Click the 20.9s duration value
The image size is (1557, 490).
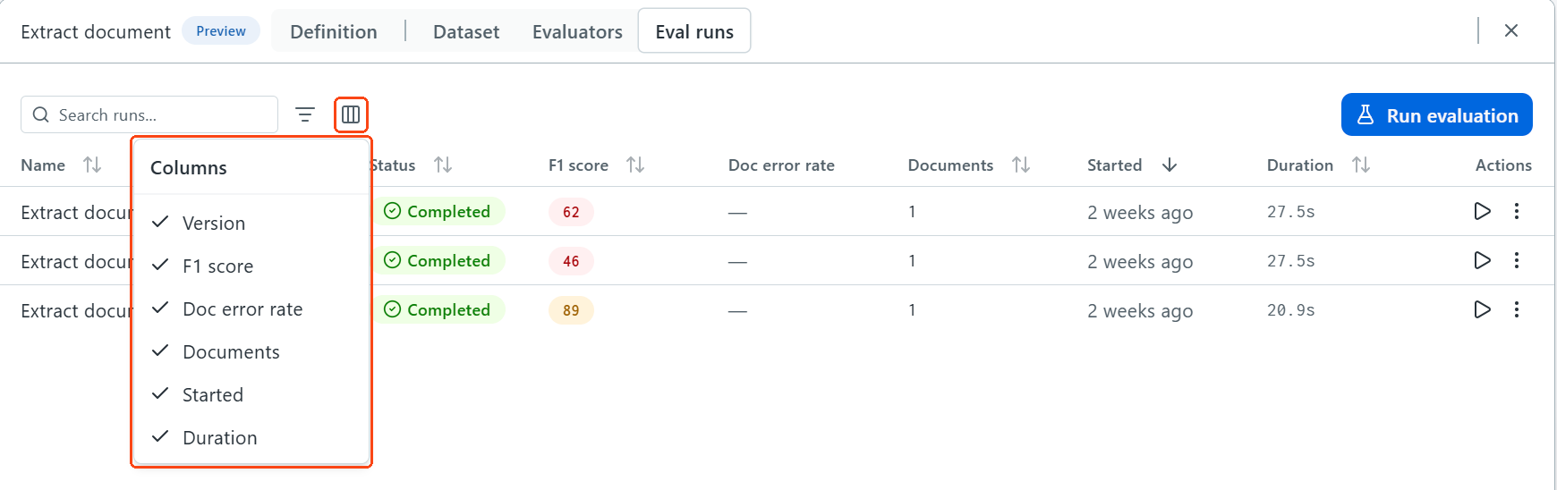point(1290,310)
